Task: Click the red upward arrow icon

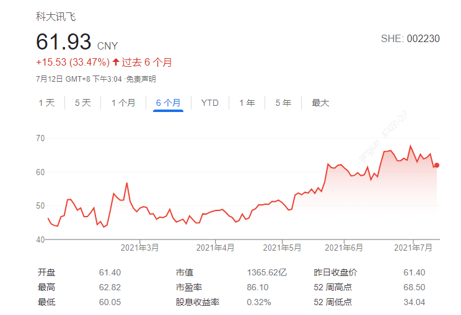Action: (116, 62)
